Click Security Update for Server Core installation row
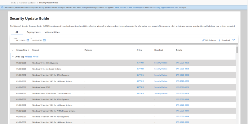Screen dimensions: 248x124 (161, 94)
